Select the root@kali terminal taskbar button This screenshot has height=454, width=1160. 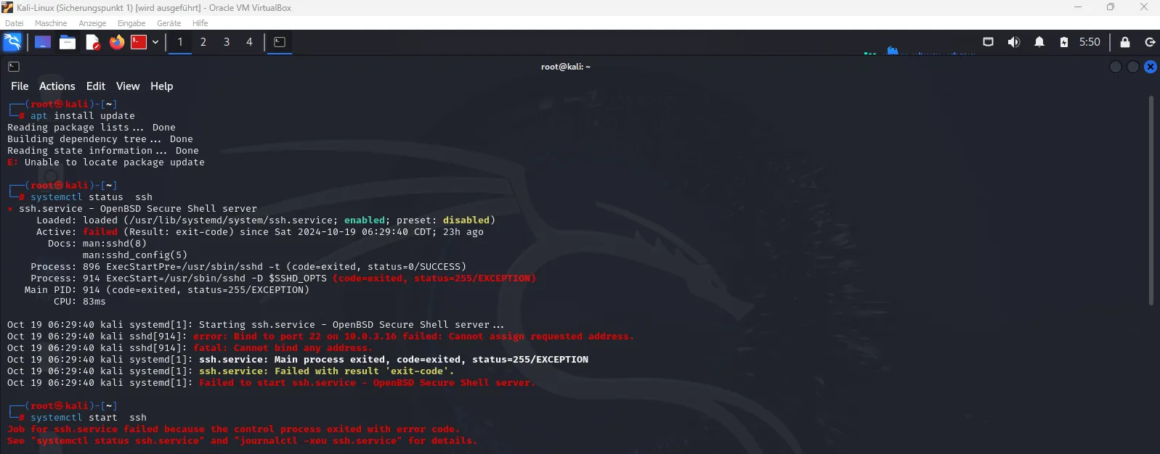point(280,42)
